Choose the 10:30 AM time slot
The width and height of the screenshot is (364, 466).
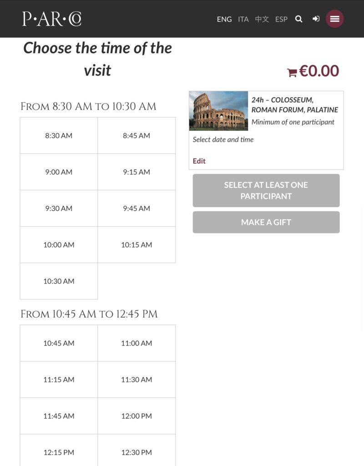click(59, 281)
